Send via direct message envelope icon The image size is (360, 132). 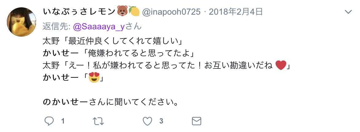click(197, 121)
